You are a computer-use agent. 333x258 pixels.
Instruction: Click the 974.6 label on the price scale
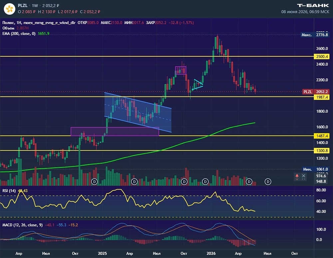321,176
